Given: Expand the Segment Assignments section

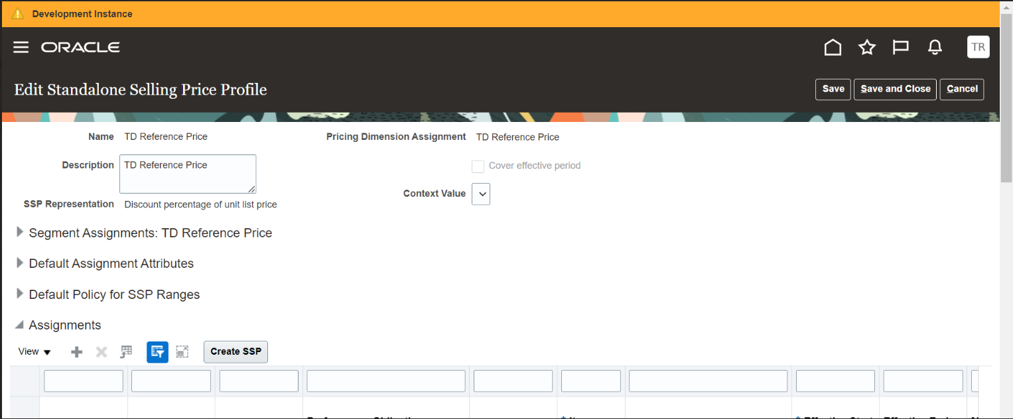Looking at the screenshot, I should pos(19,233).
